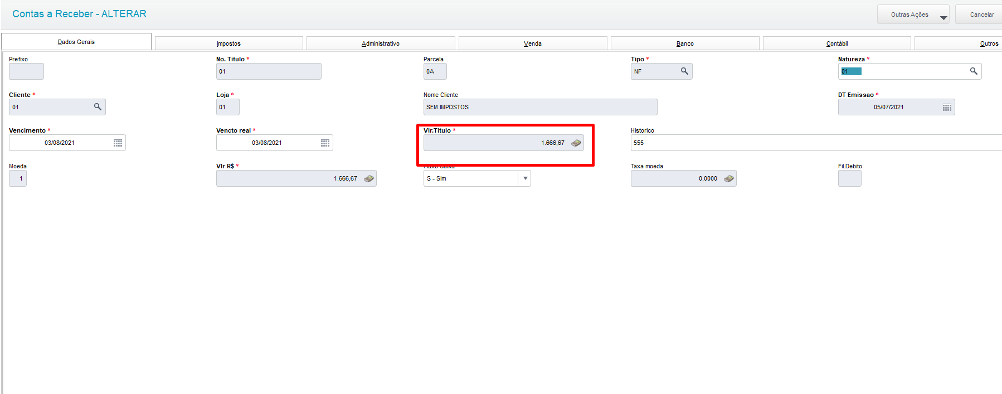1002x394 pixels.
Task: Open the DT Emissao calendar picker
Action: 947,107
